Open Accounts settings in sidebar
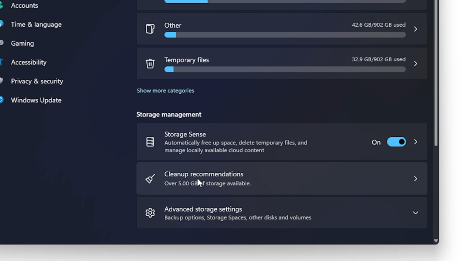465x261 pixels. [25, 5]
